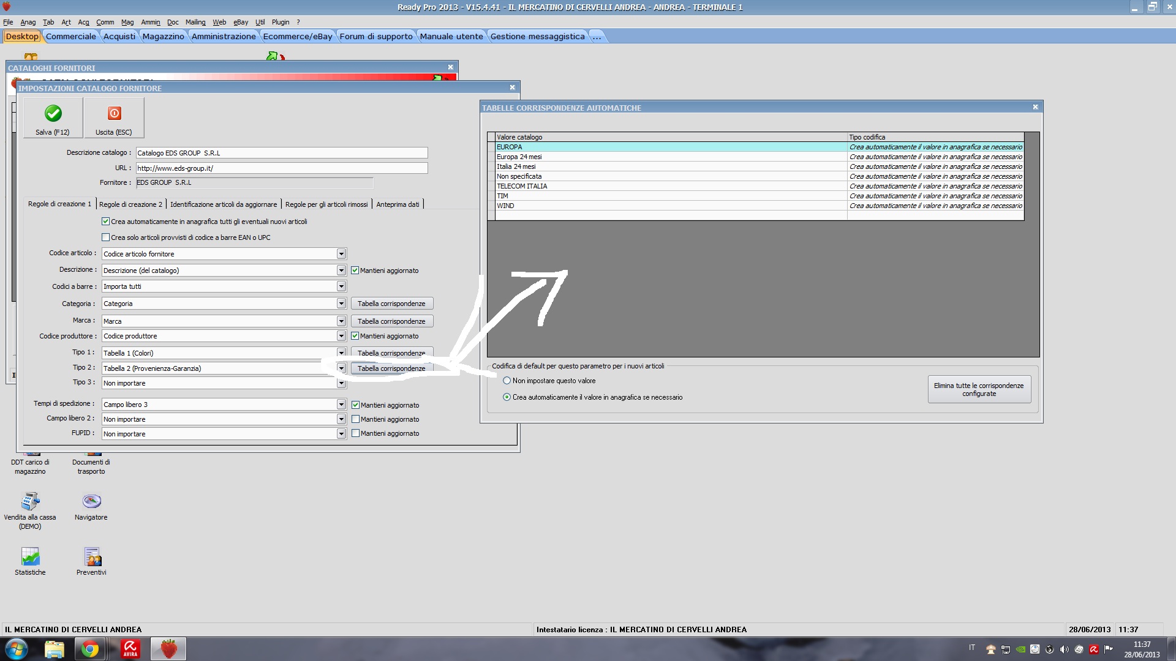Toggle Crea automaticamente in anagrafica nuovi articoli

click(105, 222)
